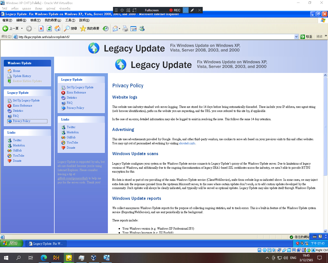Click the Legacy Update taskbar button in XP
The height and width of the screenshot is (263, 328).
[46, 243]
